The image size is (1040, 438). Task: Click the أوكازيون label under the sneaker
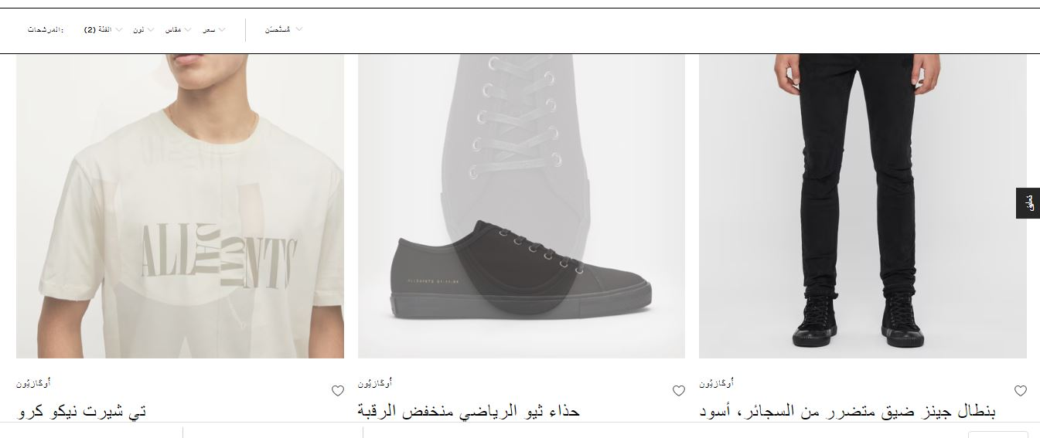point(375,383)
